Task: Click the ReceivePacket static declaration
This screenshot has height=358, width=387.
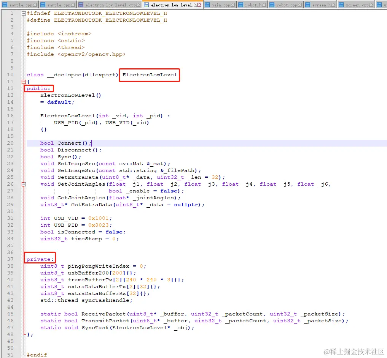Action: (193, 314)
